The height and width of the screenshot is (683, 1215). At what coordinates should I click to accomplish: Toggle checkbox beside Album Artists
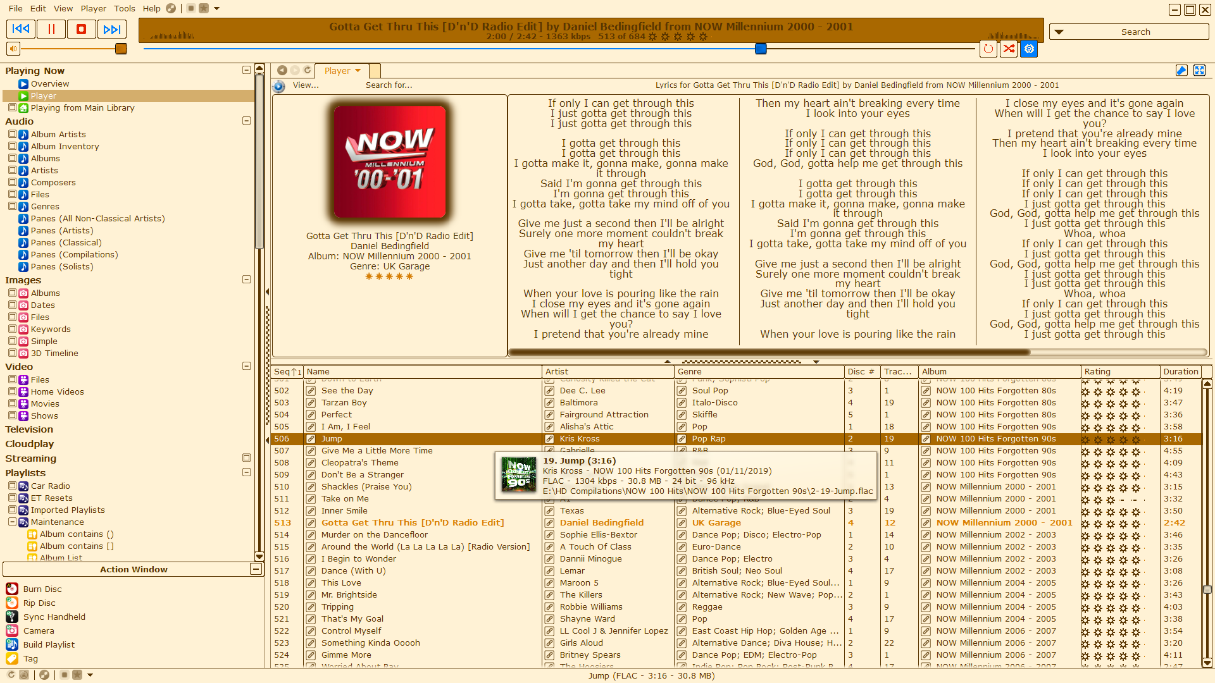coord(12,134)
